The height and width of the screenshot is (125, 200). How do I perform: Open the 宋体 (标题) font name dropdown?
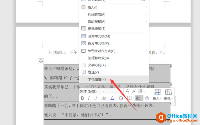point(92,91)
